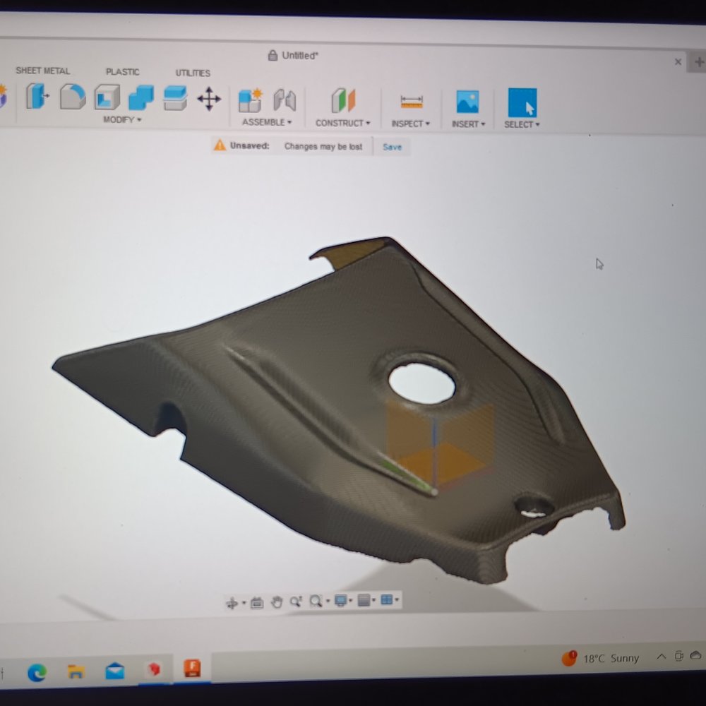This screenshot has height=706, width=706.
Task: Click the Measure ruler icon
Action: [x=412, y=102]
